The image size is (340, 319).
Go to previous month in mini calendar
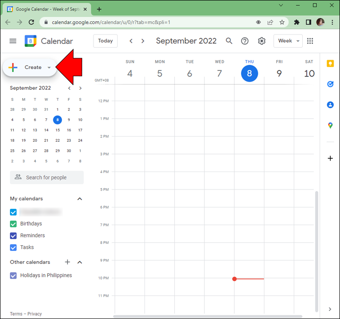coord(69,88)
